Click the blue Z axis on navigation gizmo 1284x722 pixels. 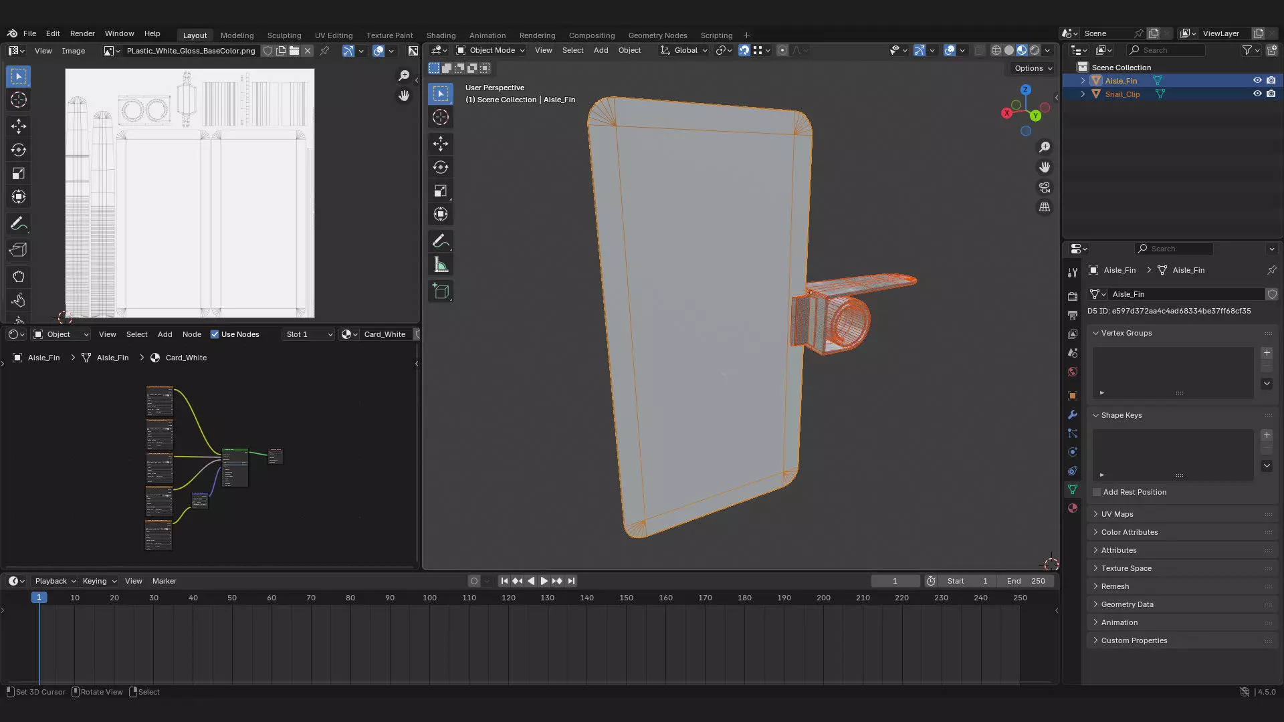click(1025, 90)
